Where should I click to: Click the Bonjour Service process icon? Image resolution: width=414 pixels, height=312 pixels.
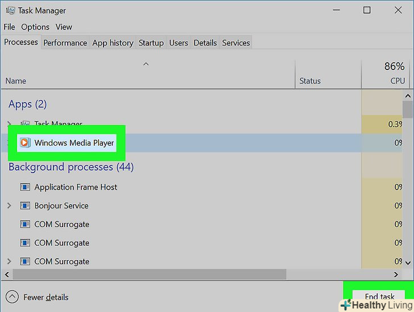pyautogui.click(x=25, y=206)
